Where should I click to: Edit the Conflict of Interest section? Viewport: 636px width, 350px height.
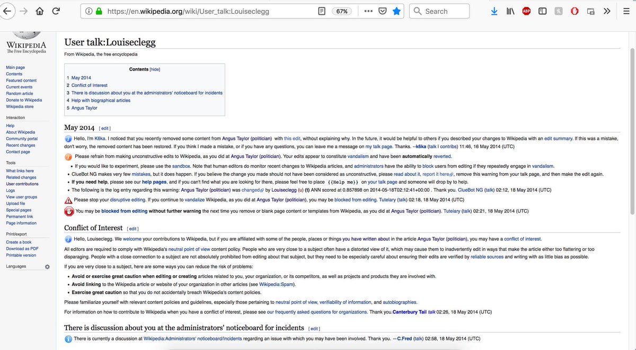pyautogui.click(x=132, y=229)
